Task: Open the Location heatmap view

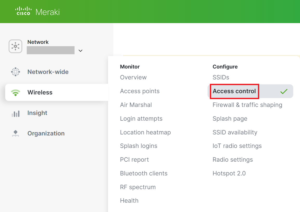Action: pyautogui.click(x=145, y=132)
